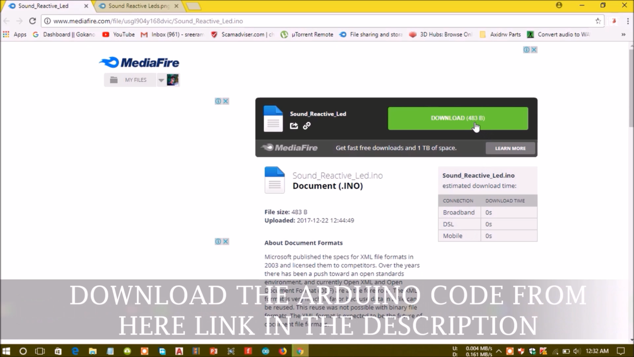Open the Apps bookmark shortcut
Image resolution: width=634 pixels, height=357 pixels.
tap(15, 35)
